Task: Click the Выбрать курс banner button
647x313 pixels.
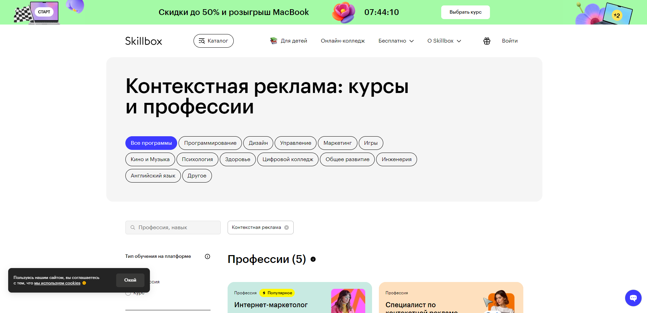Action: 465,12
